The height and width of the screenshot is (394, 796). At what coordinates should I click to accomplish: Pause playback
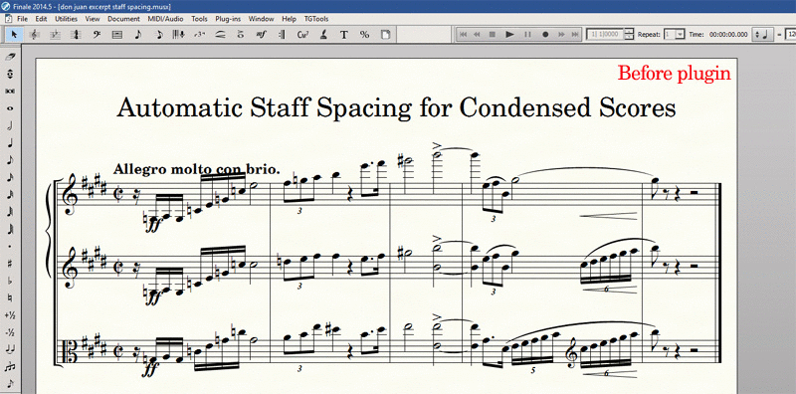click(x=527, y=34)
